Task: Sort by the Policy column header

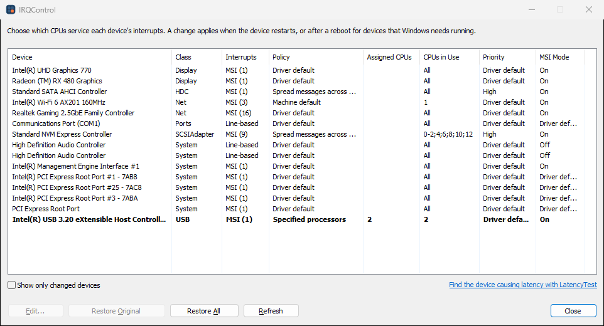Action: (x=316, y=57)
